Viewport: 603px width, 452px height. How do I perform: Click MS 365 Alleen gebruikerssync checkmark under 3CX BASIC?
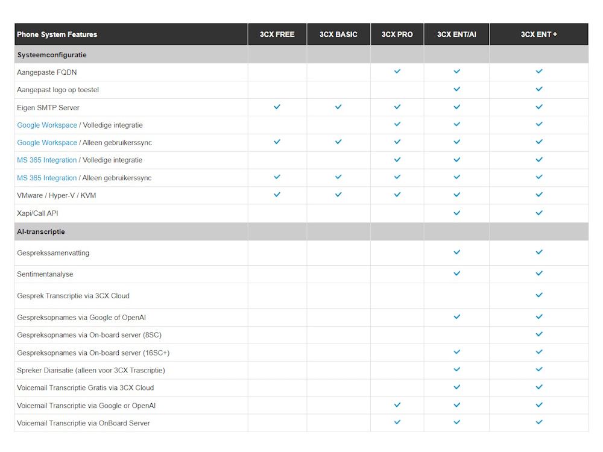[338, 177]
